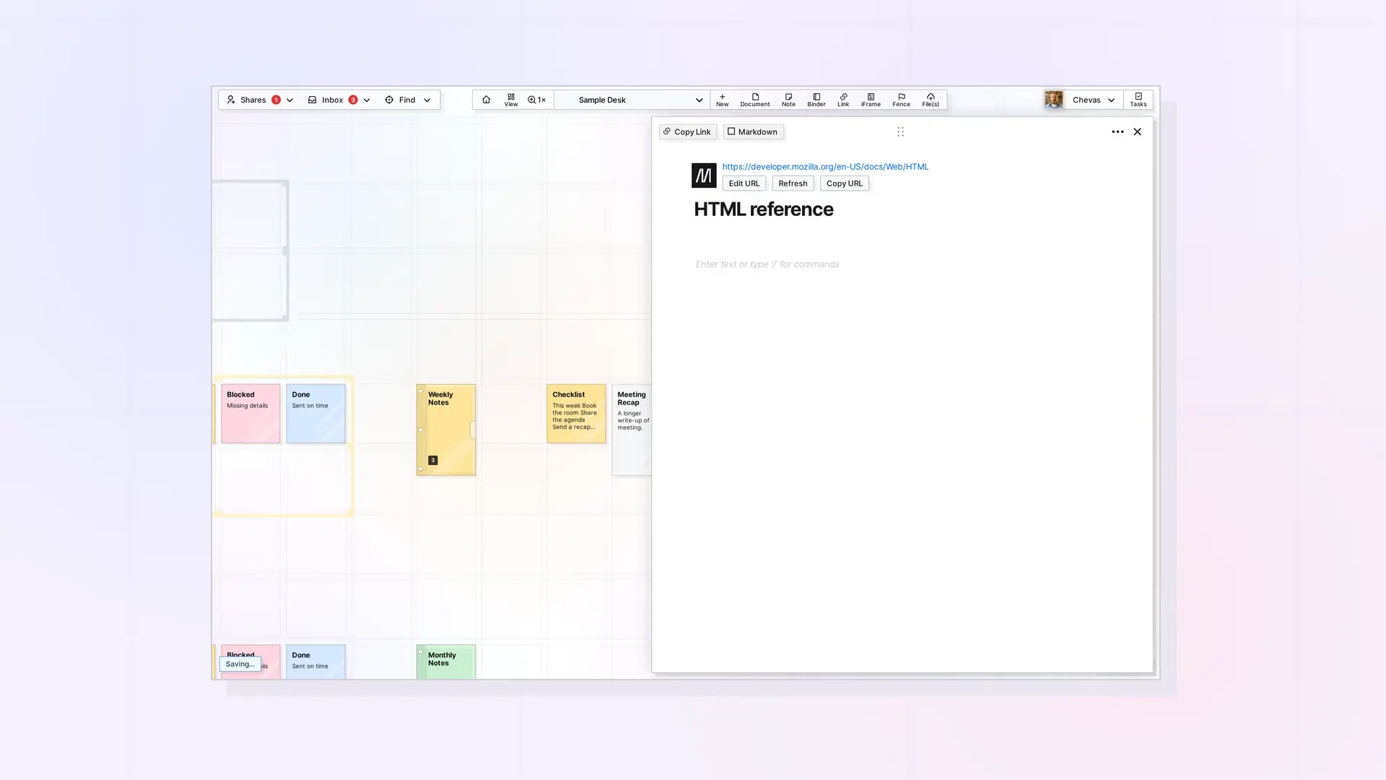Click the '3' badge on Weekly Notes
This screenshot has width=1386, height=780.
[433, 460]
